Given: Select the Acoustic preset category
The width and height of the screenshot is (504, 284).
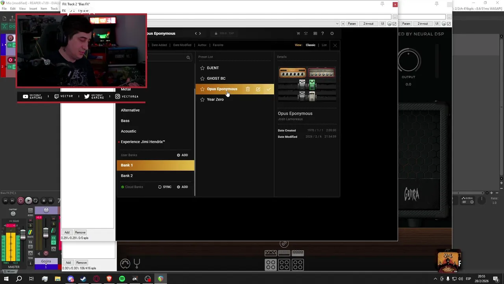Looking at the screenshot, I should click(128, 131).
